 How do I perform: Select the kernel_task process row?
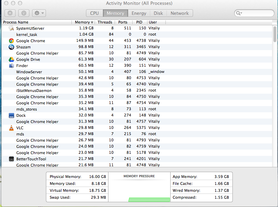(137, 35)
